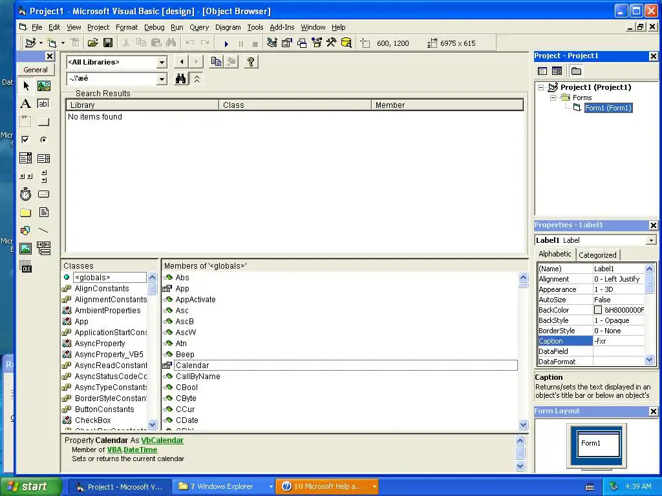
Task: Pick the DirListBox folder tool
Action: click(26, 212)
